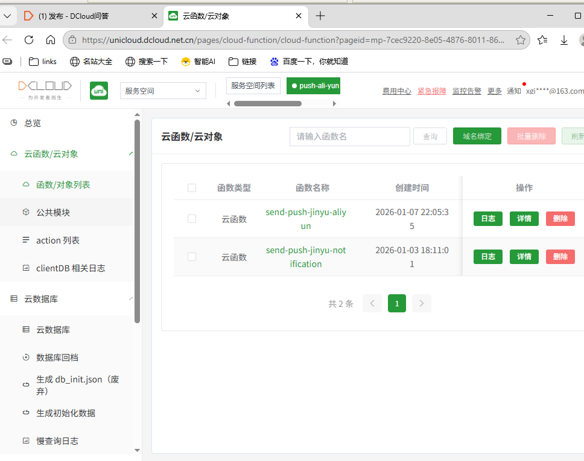Viewport: 584px width, 461px height.
Task: Open the 智能AI bookmark
Action: tap(198, 61)
